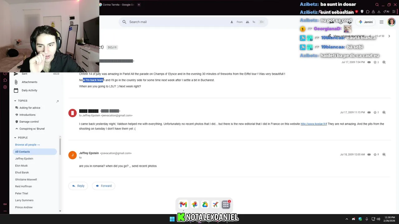Open the Google apps grid beside Jemini
The height and width of the screenshot is (224, 399).
coord(382,22)
